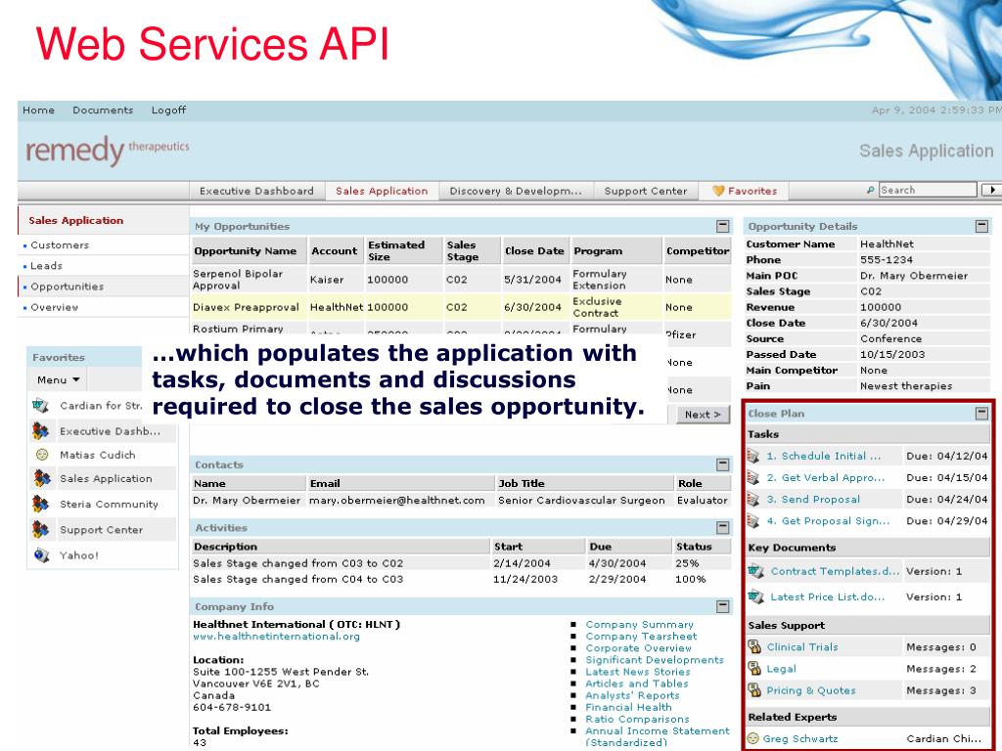
Task: Click the heart icon on Favorites tab
Action: click(x=718, y=191)
